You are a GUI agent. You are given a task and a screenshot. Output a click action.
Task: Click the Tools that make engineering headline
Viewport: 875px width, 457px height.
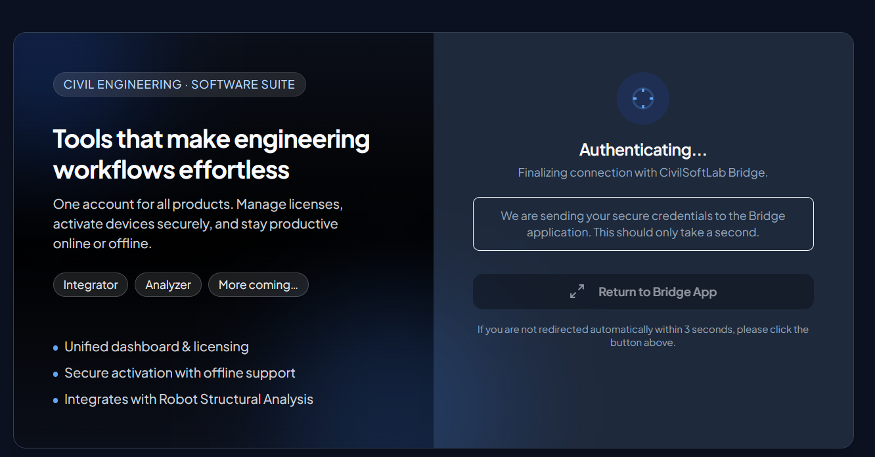(211, 154)
